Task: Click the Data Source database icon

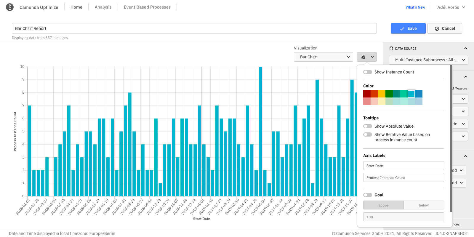Action: [391, 49]
